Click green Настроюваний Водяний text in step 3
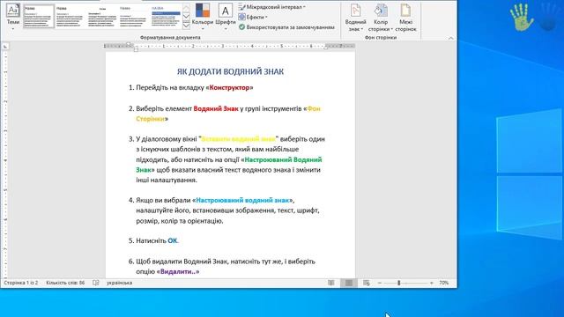Image resolution: width=564 pixels, height=317 pixels. pyautogui.click(x=283, y=159)
